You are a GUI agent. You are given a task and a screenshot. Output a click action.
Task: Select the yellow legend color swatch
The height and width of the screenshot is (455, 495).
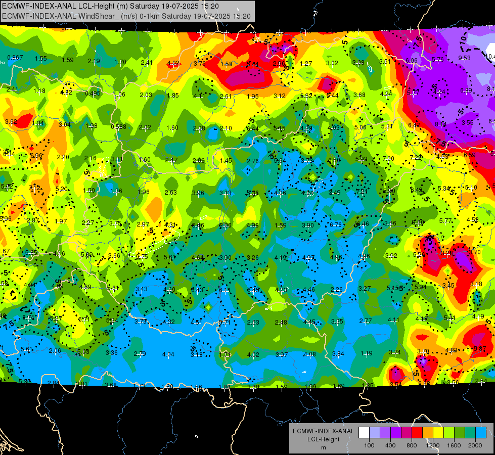(x=438, y=433)
